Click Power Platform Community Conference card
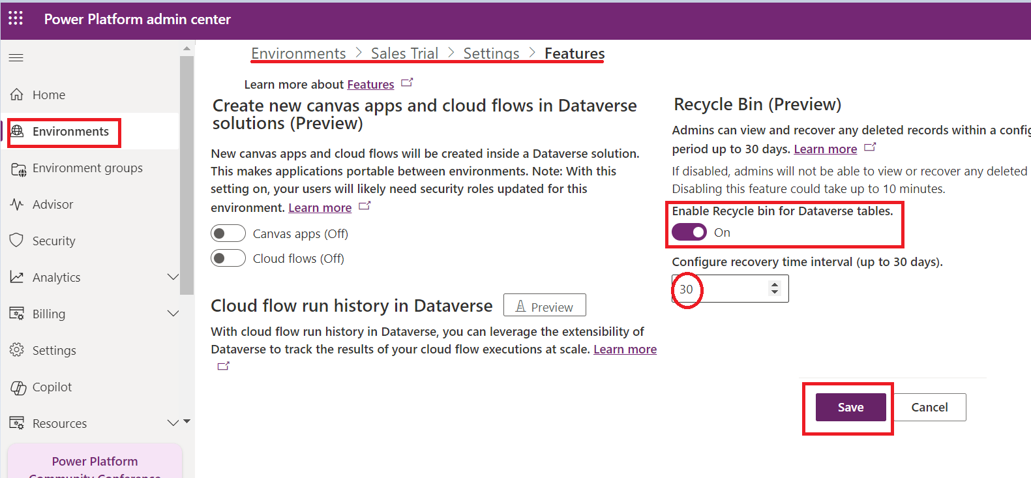This screenshot has width=1031, height=478. click(95, 461)
